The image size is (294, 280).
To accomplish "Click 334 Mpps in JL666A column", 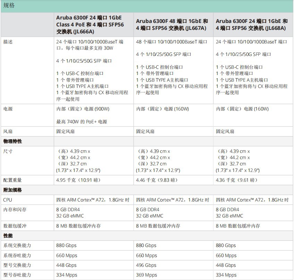I will point(67,275).
